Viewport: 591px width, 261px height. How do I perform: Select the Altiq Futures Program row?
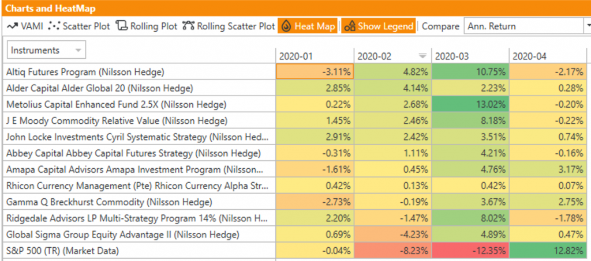click(85, 73)
